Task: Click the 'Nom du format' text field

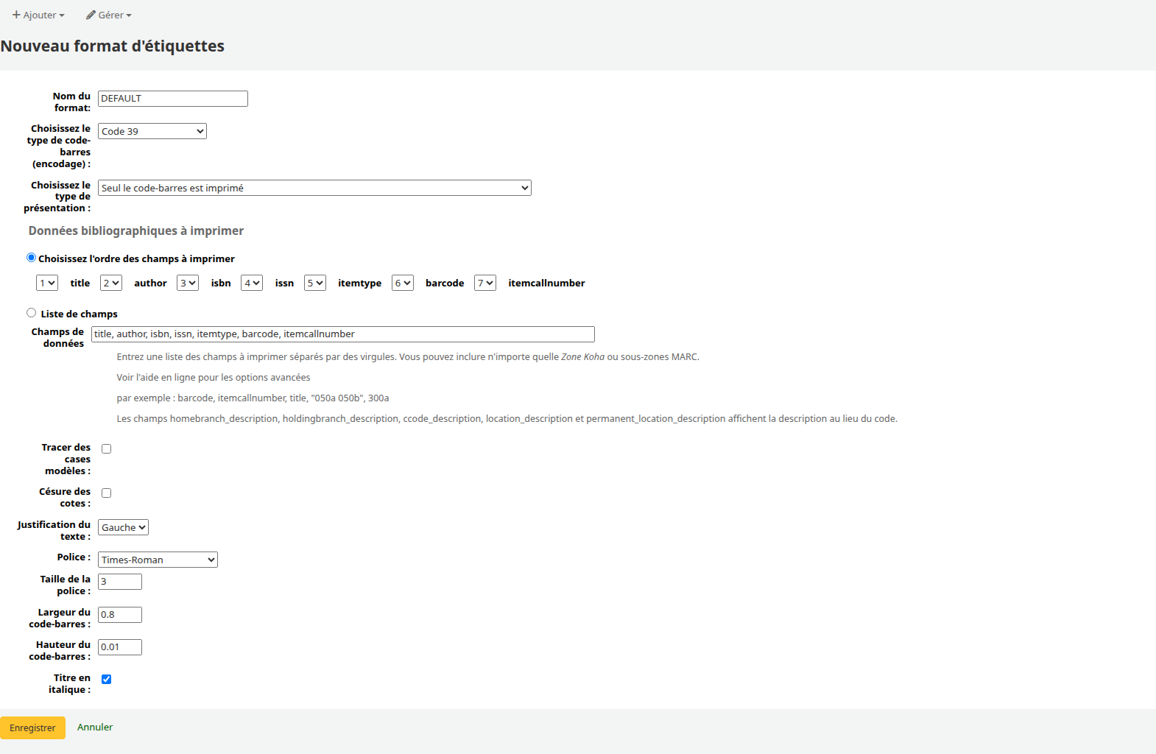Action: [x=173, y=99]
